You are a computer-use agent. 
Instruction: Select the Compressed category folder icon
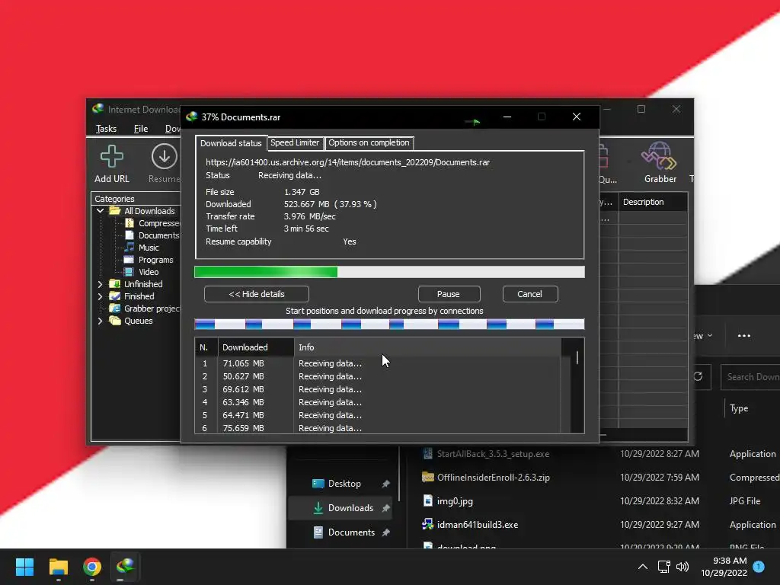pyautogui.click(x=129, y=223)
